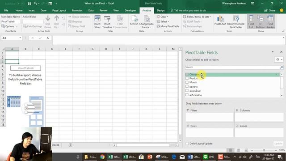
Task: Click the zoom out minus button
Action: (x=252, y=150)
